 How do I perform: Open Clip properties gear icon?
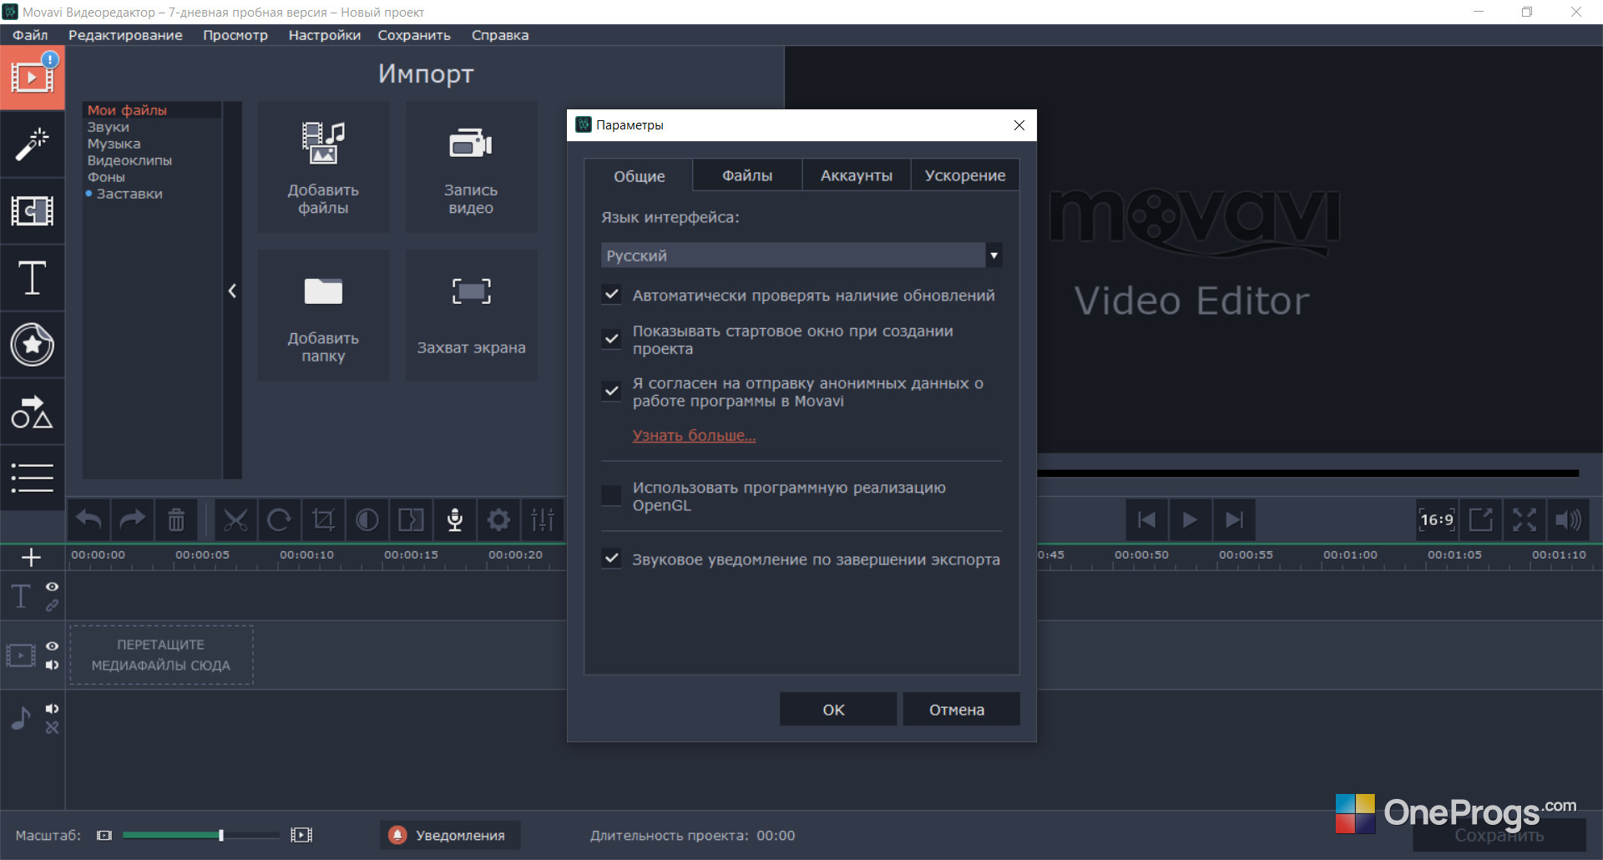click(x=498, y=520)
